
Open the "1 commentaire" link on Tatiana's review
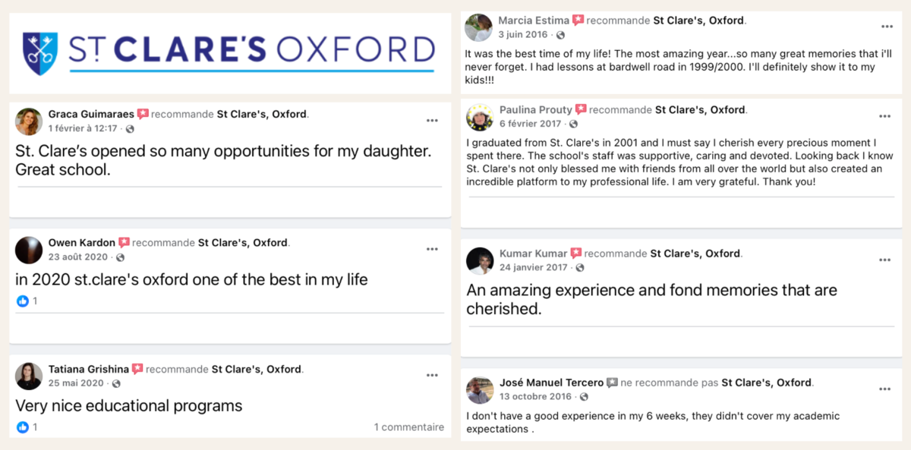[408, 427]
